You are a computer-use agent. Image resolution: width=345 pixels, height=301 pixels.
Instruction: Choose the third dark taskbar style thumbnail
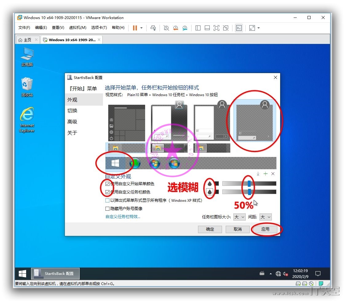click(x=212, y=148)
